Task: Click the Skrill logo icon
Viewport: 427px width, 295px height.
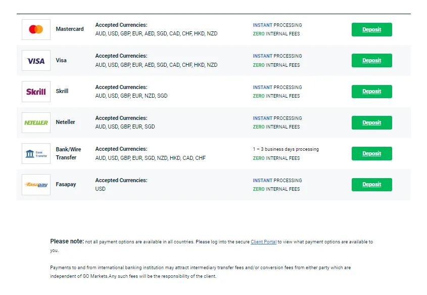Action: (36, 92)
